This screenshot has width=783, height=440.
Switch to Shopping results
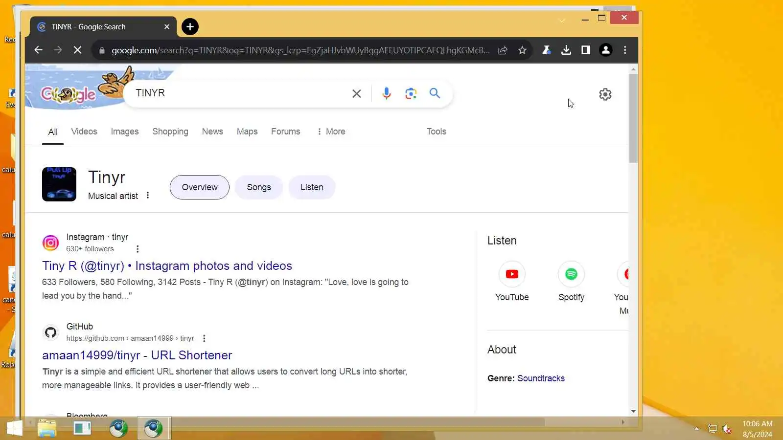[170, 132]
